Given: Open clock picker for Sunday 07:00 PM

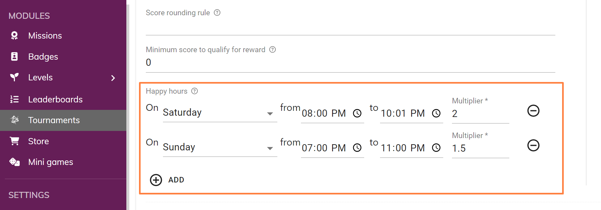Looking at the screenshot, I should pyautogui.click(x=357, y=148).
